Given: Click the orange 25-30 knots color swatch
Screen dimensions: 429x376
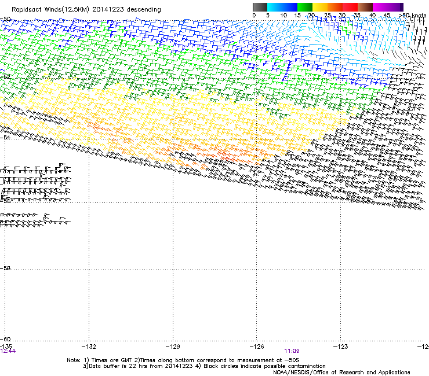Looking at the screenshot, I should pos(335,7).
